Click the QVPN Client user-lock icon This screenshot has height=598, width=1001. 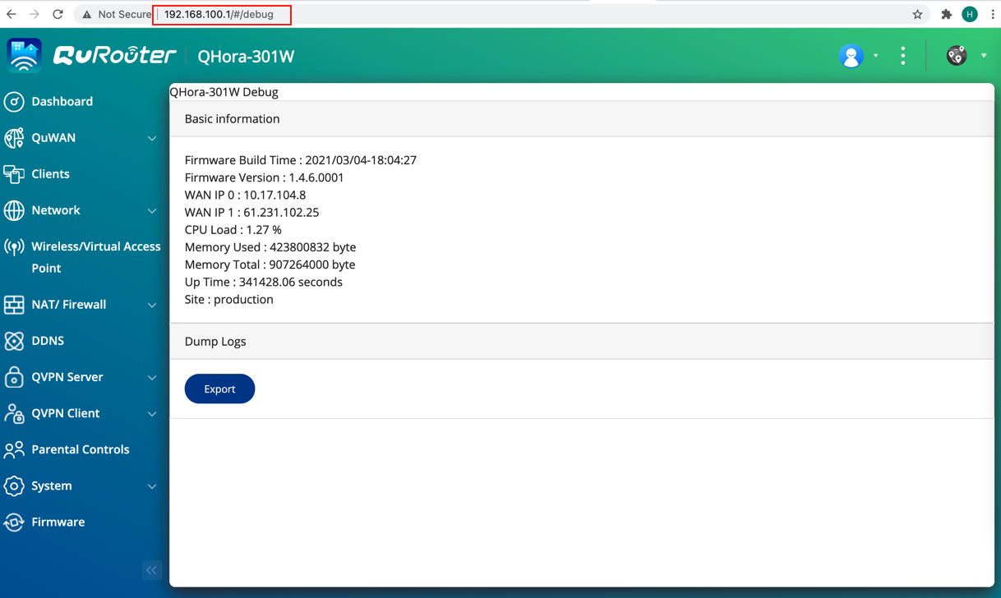(14, 413)
